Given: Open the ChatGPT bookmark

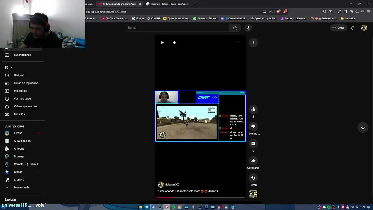Looking at the screenshot, I should pyautogui.click(x=154, y=18).
